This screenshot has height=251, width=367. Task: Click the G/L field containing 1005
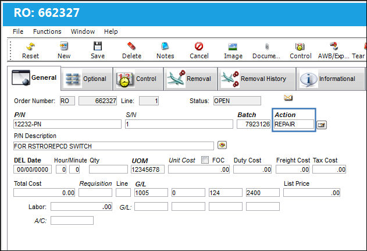[x=151, y=193]
